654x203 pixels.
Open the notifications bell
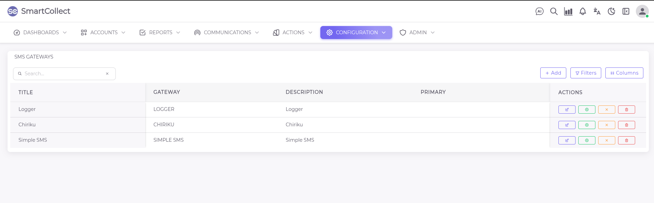[x=583, y=11]
